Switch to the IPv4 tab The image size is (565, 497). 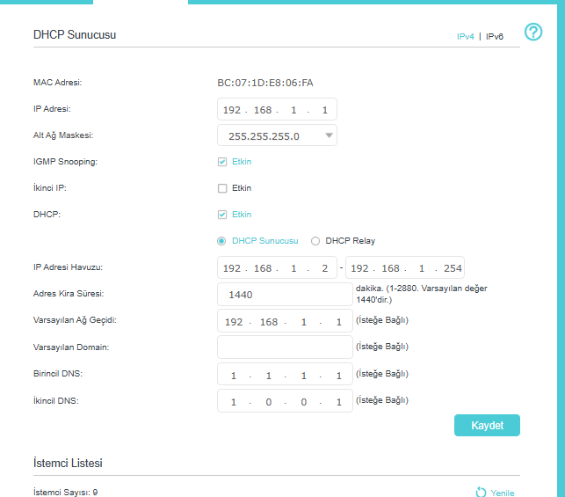(465, 36)
